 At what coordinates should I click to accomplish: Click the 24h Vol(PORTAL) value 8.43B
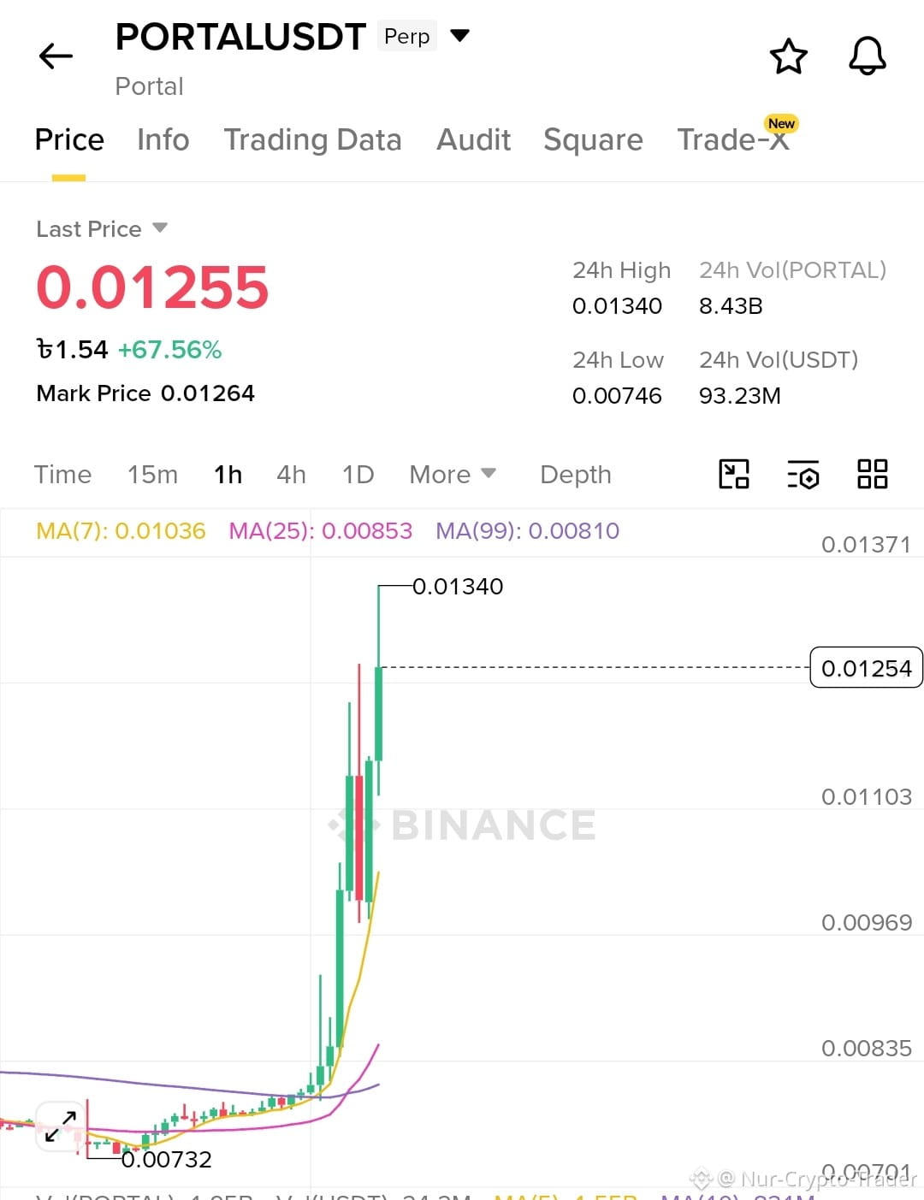tap(731, 306)
